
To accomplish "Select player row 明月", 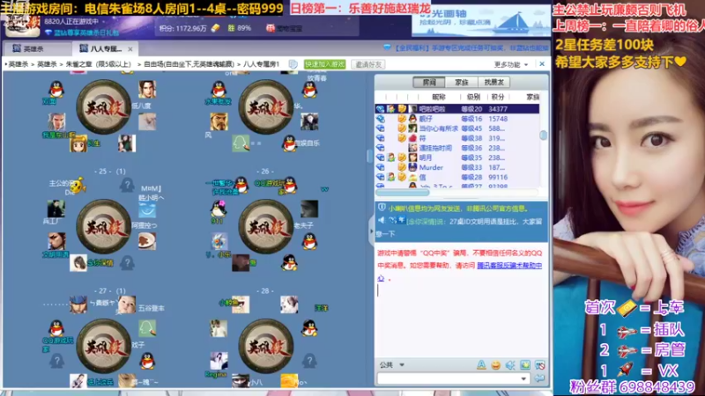I will pos(457,158).
